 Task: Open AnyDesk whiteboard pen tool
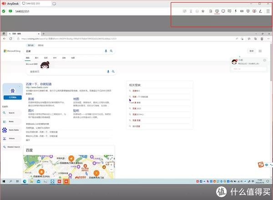[x=260, y=11]
